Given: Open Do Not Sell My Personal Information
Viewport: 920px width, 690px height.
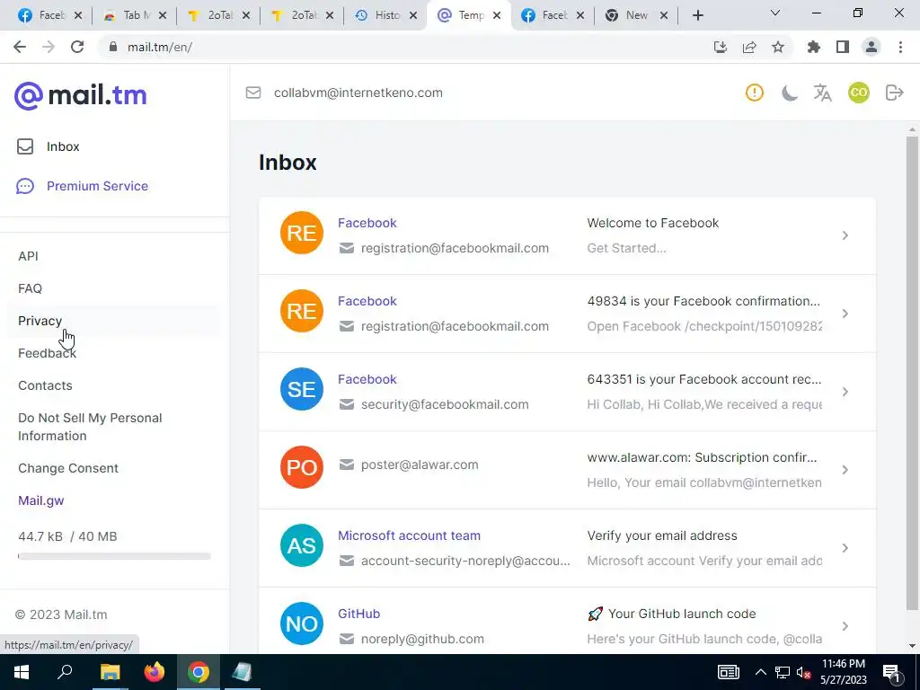Looking at the screenshot, I should tap(90, 427).
